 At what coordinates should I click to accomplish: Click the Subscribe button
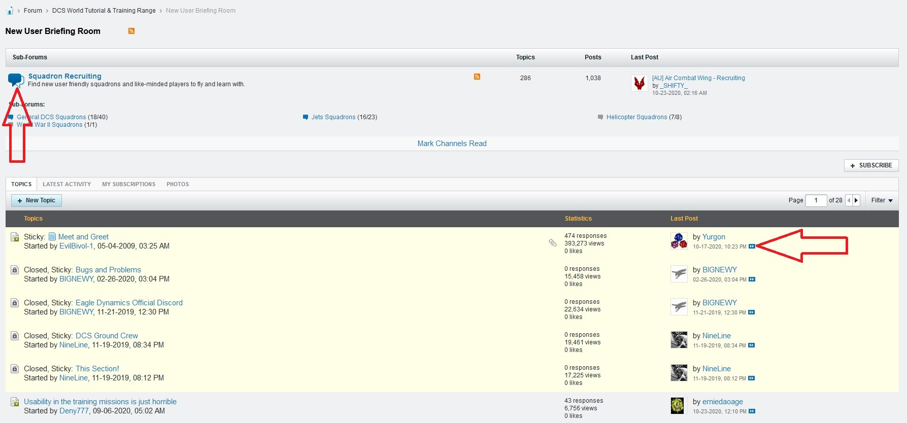[x=871, y=165]
